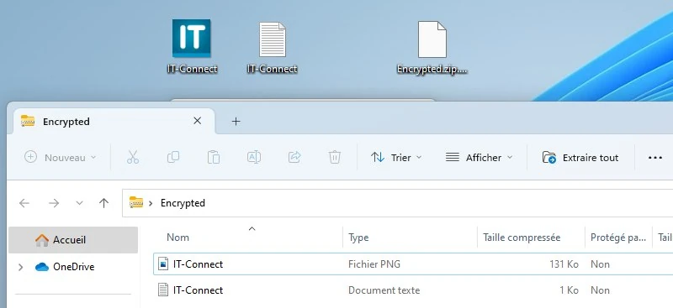
Task: Open recent locations chevron dropdown
Action: pos(79,203)
